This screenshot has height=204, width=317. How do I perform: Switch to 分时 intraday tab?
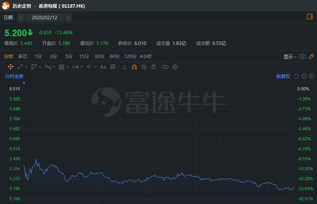(8, 56)
